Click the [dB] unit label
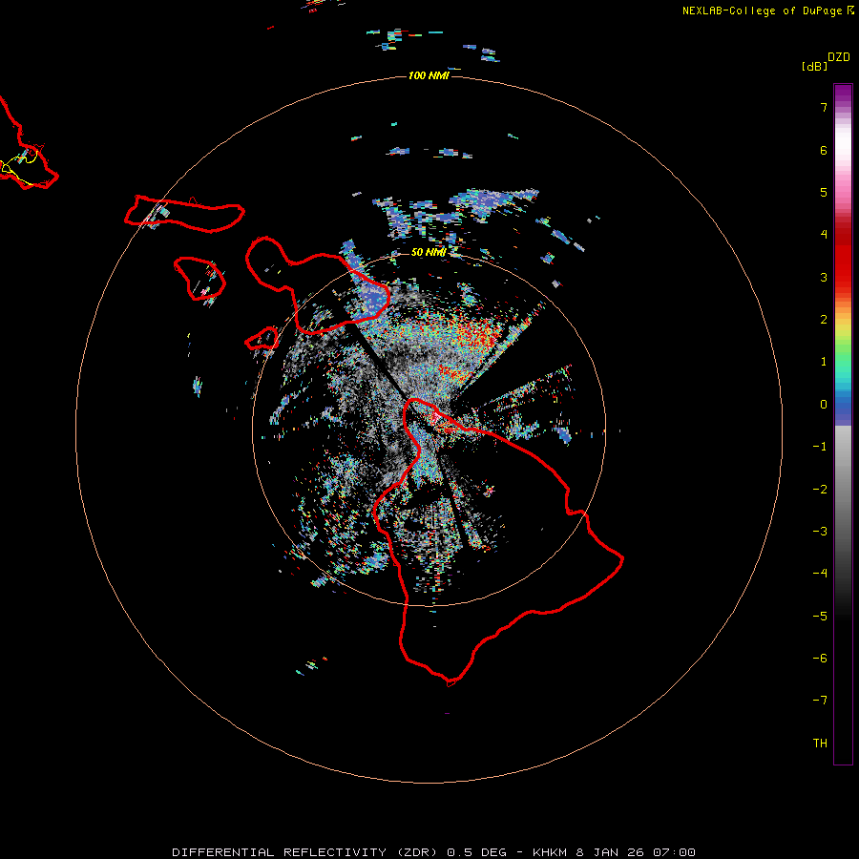 click(814, 66)
